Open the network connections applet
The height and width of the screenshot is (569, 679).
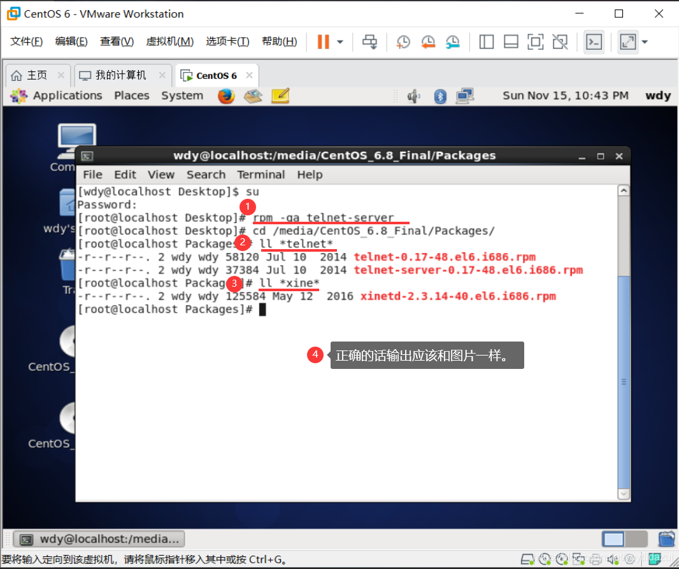(465, 96)
